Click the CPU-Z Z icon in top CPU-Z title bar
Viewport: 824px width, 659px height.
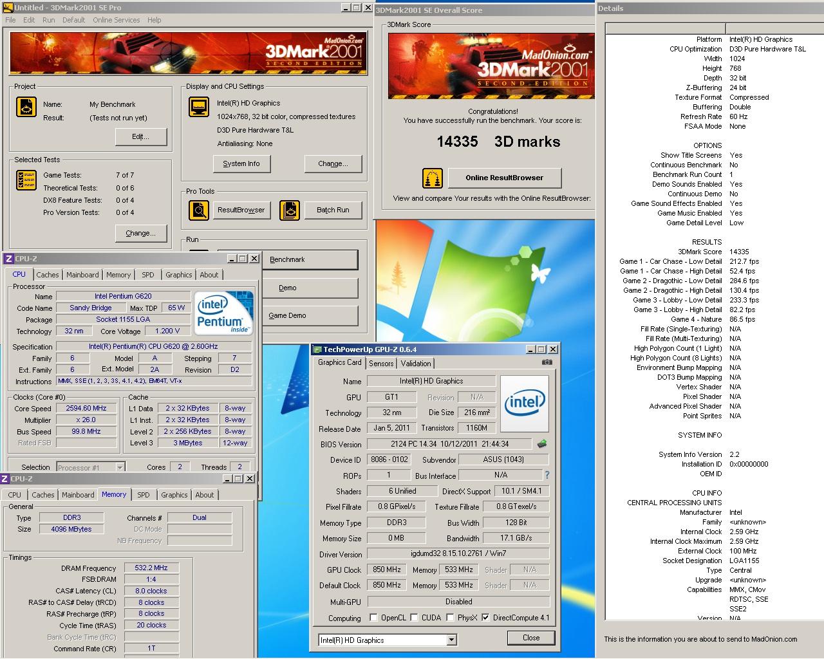coord(8,259)
